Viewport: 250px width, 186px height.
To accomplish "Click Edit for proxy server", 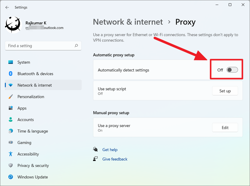I will [x=225, y=128].
